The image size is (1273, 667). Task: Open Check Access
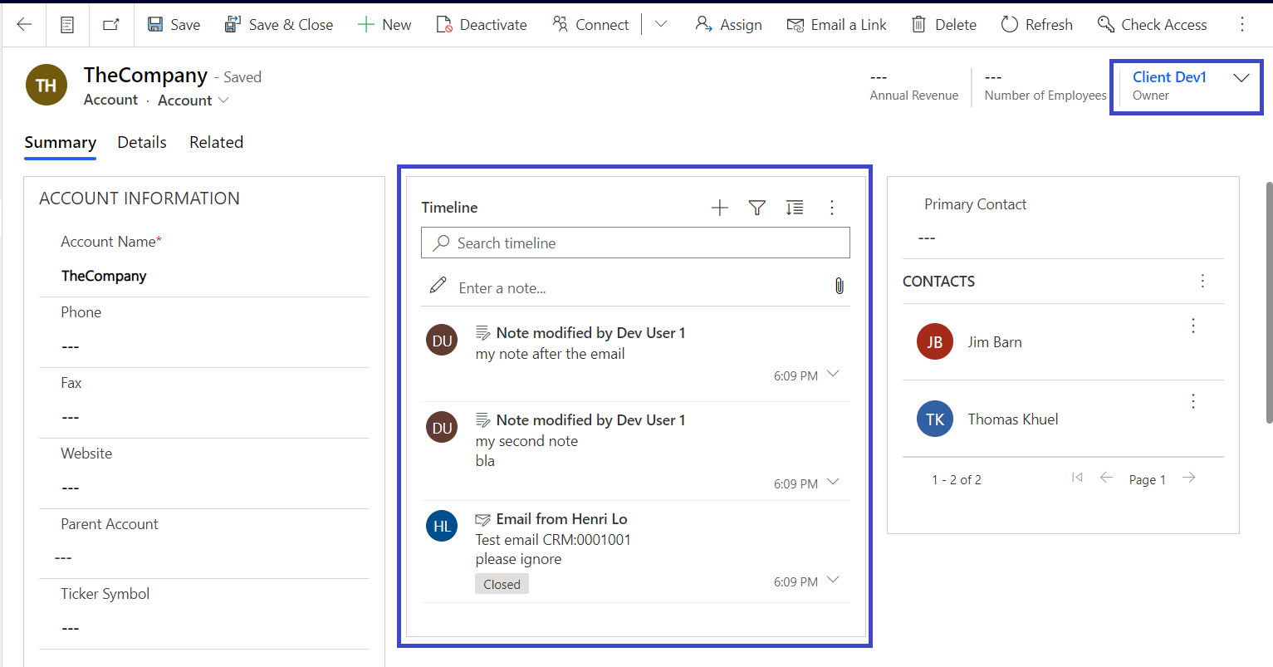click(x=1152, y=24)
